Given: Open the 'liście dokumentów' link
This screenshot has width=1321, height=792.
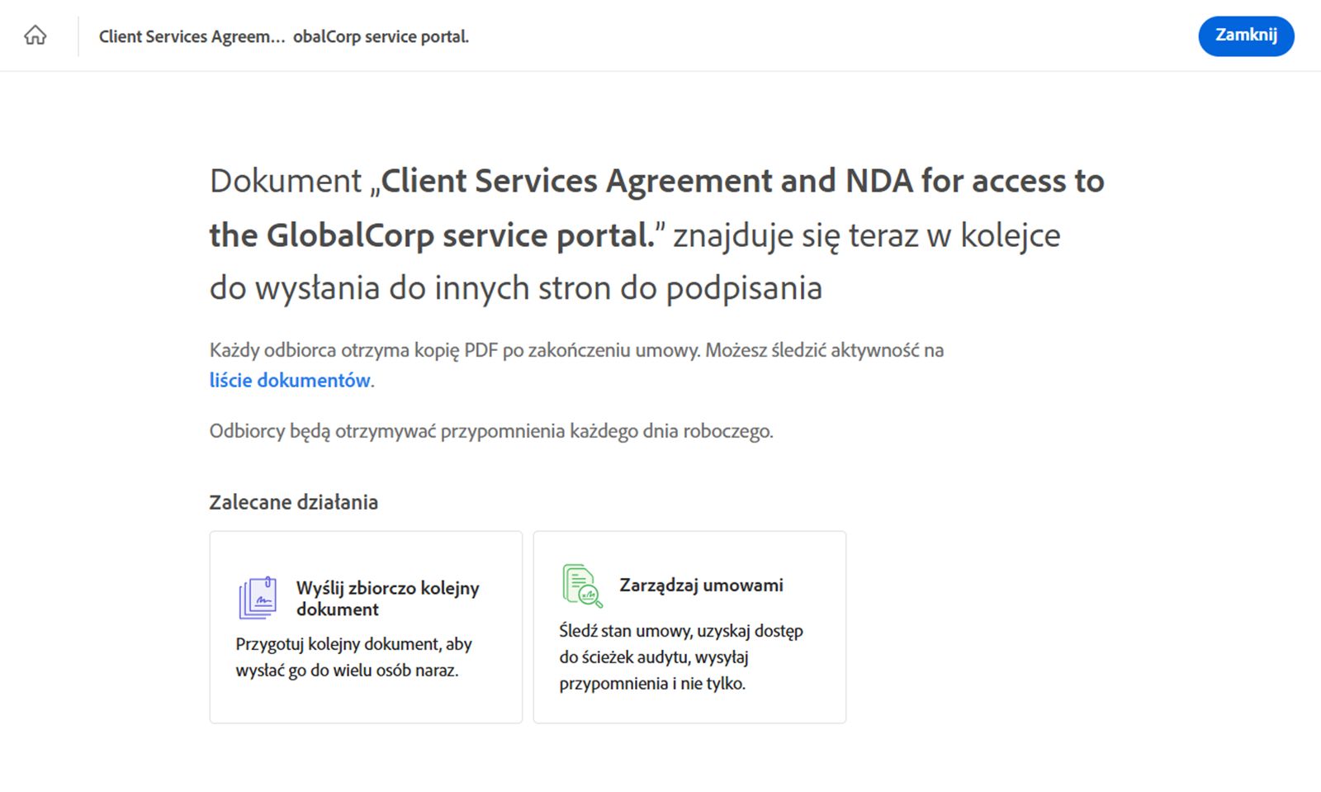Looking at the screenshot, I should click(290, 381).
